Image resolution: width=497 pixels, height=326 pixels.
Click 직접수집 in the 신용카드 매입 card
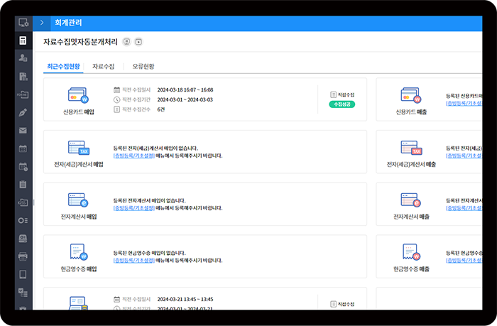pos(342,94)
